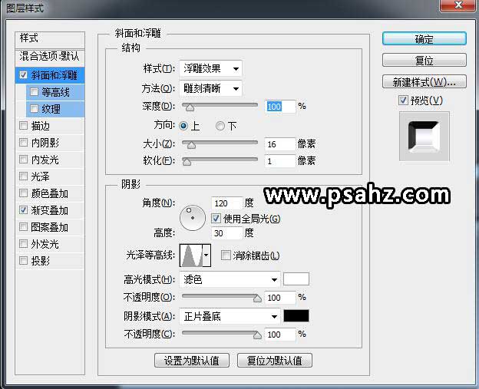Click the white highlight color swatch
Image resolution: width=479 pixels, height=389 pixels.
296,279
